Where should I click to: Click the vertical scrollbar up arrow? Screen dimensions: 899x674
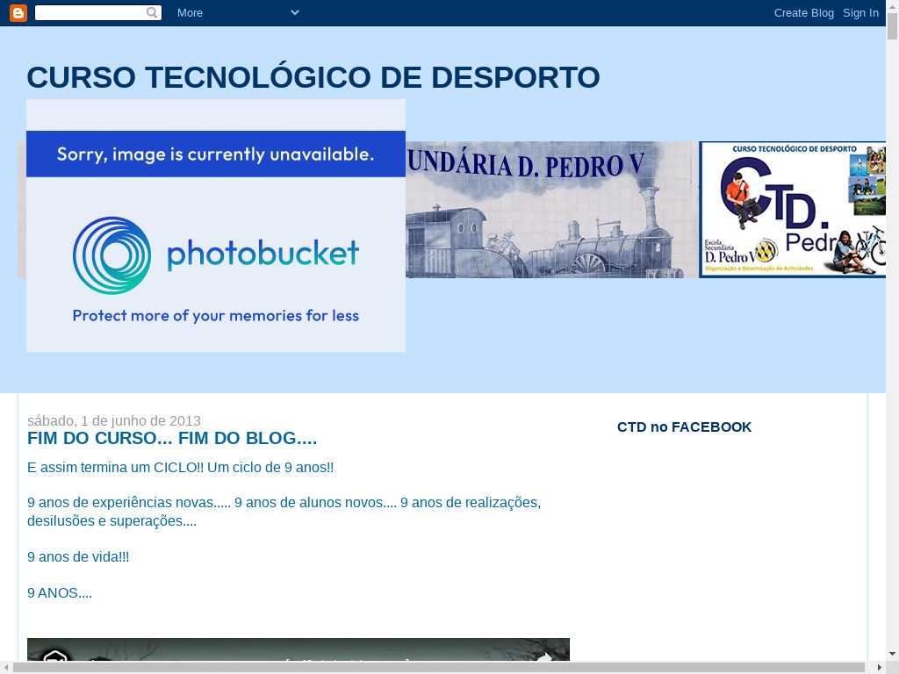click(x=892, y=5)
